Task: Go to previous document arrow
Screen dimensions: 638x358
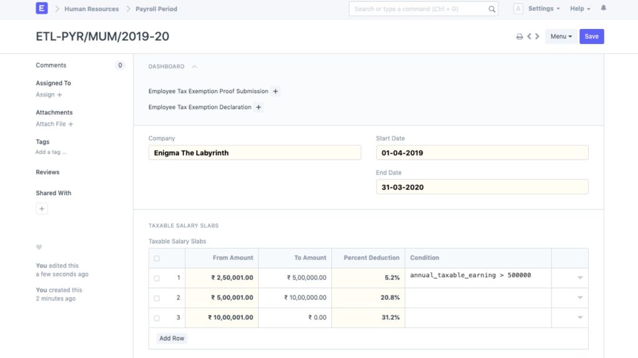Action: pos(529,36)
